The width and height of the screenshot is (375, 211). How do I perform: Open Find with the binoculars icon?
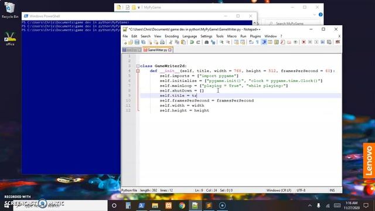tap(207, 42)
